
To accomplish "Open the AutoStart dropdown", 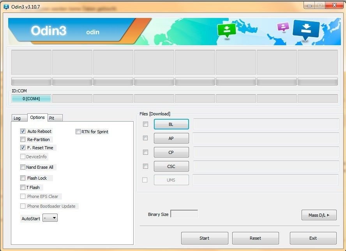I will point(50,218).
